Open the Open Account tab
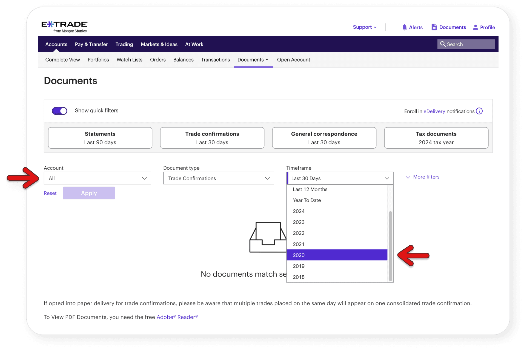The image size is (524, 349). (293, 60)
